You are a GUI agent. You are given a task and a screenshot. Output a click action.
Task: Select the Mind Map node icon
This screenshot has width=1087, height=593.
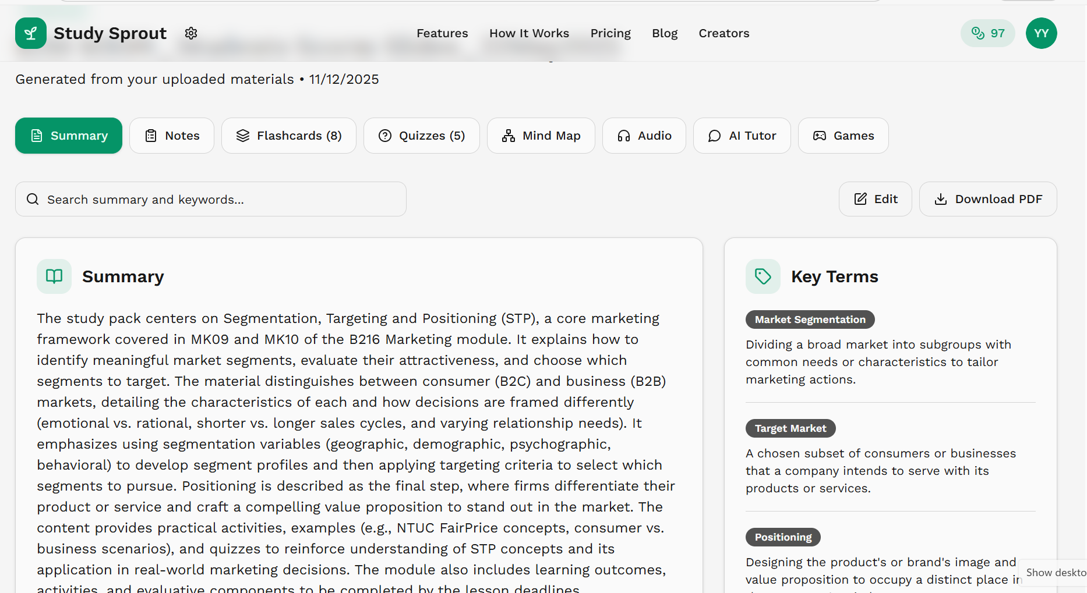[x=507, y=136]
